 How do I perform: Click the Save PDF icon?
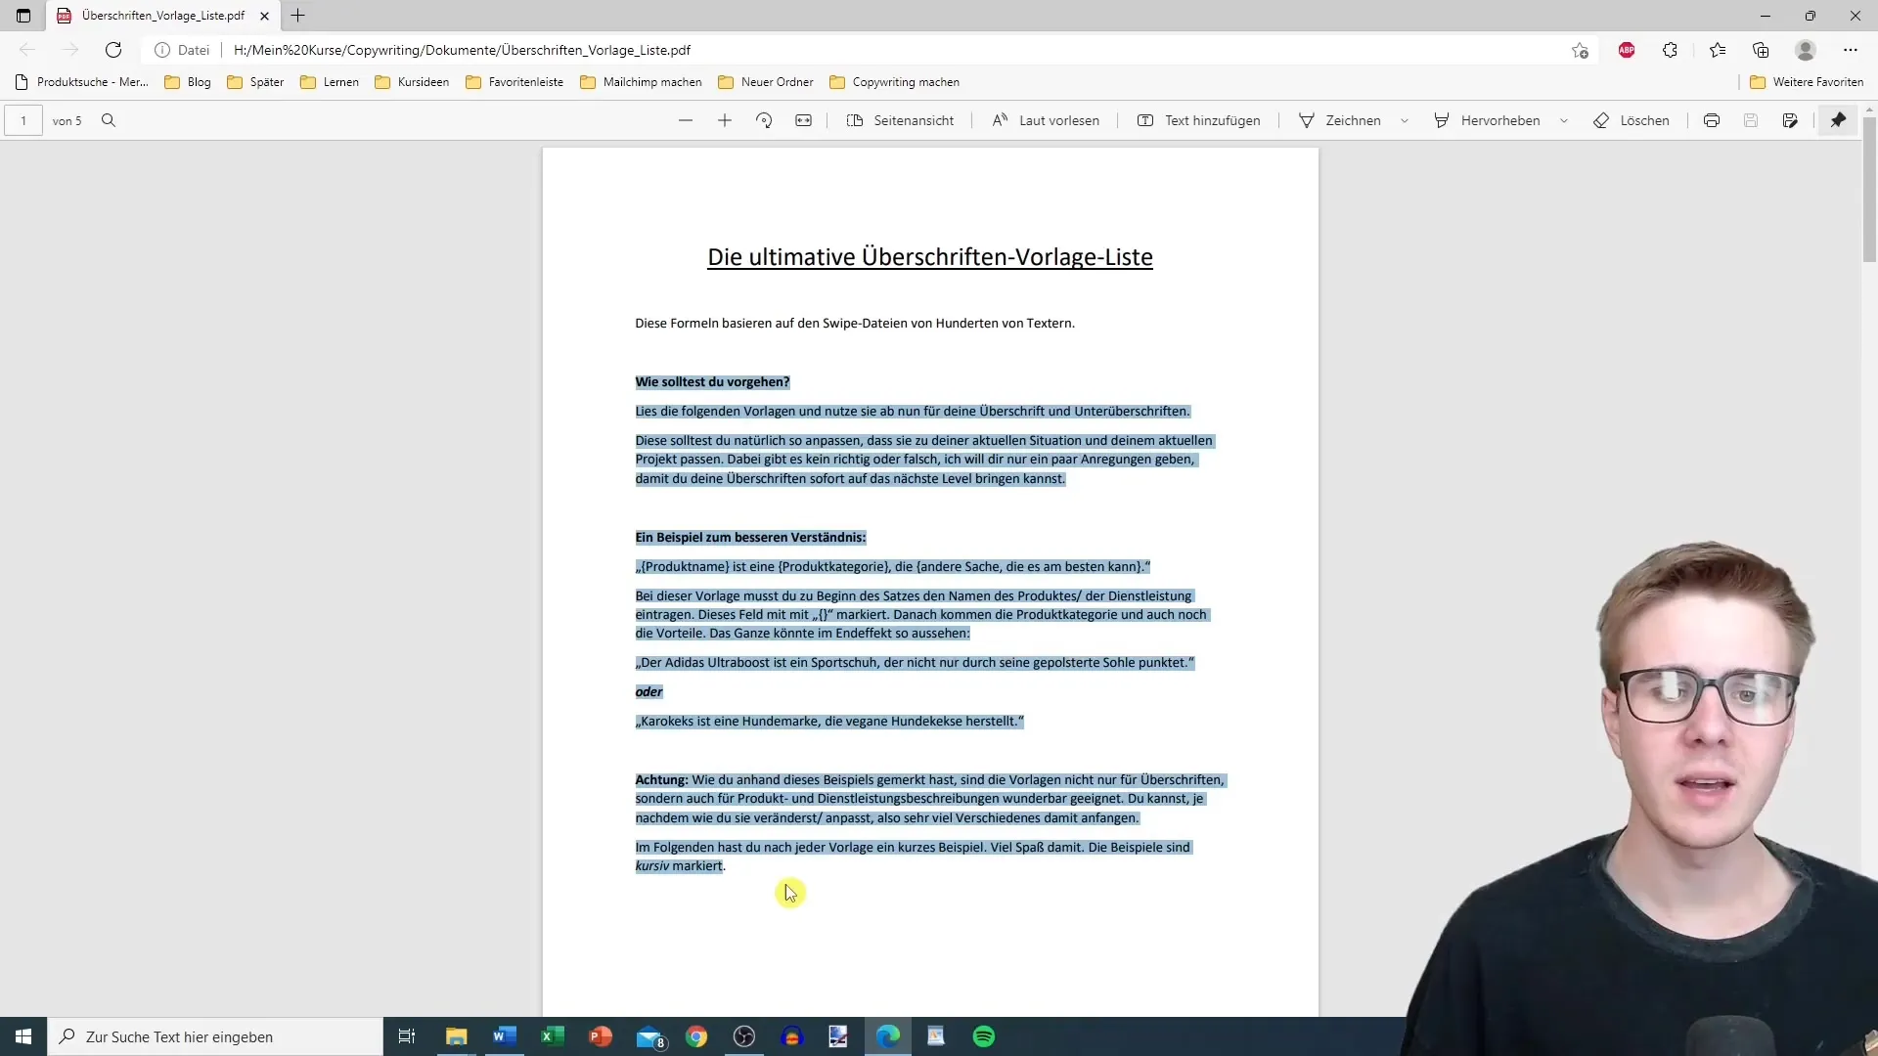point(1751,120)
